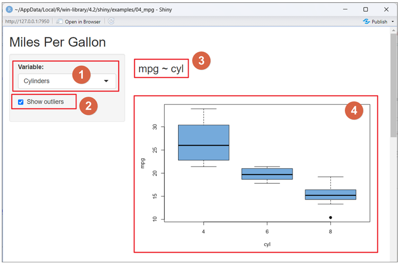Image resolution: width=400 pixels, height=265 pixels.
Task: Click Open in Browser
Action: coord(78,22)
